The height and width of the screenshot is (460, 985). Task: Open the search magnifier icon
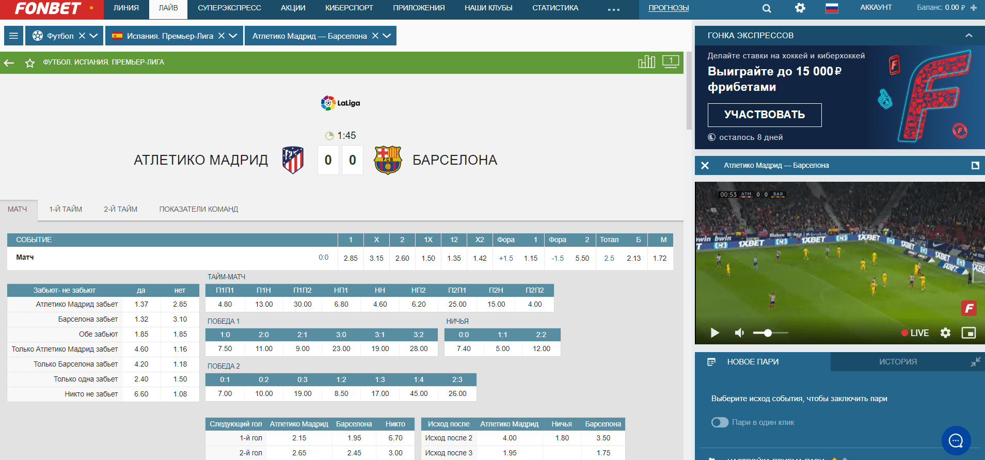pyautogui.click(x=767, y=8)
